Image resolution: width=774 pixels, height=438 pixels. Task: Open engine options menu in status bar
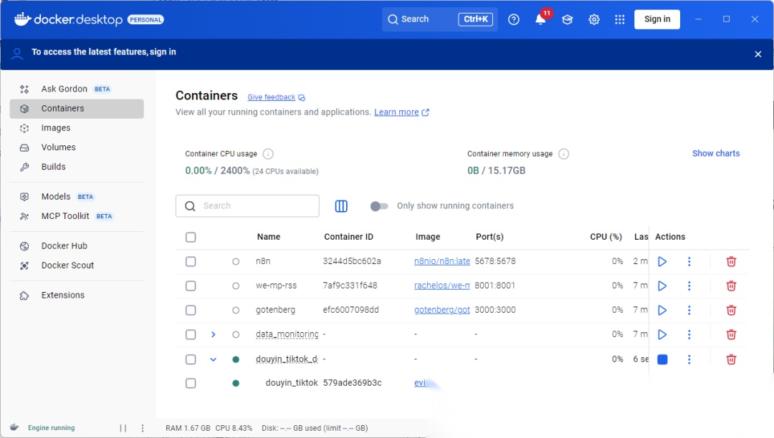point(143,428)
